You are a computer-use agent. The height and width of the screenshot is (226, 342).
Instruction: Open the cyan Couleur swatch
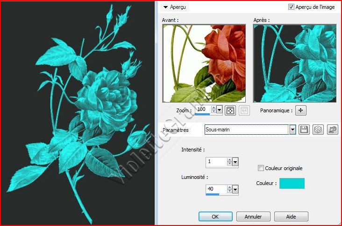point(292,184)
